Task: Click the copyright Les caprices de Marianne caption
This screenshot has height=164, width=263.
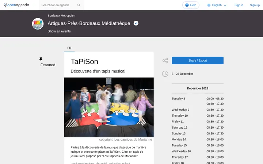Action: click(125, 140)
